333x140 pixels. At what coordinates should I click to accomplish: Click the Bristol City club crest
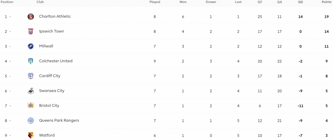click(x=31, y=106)
